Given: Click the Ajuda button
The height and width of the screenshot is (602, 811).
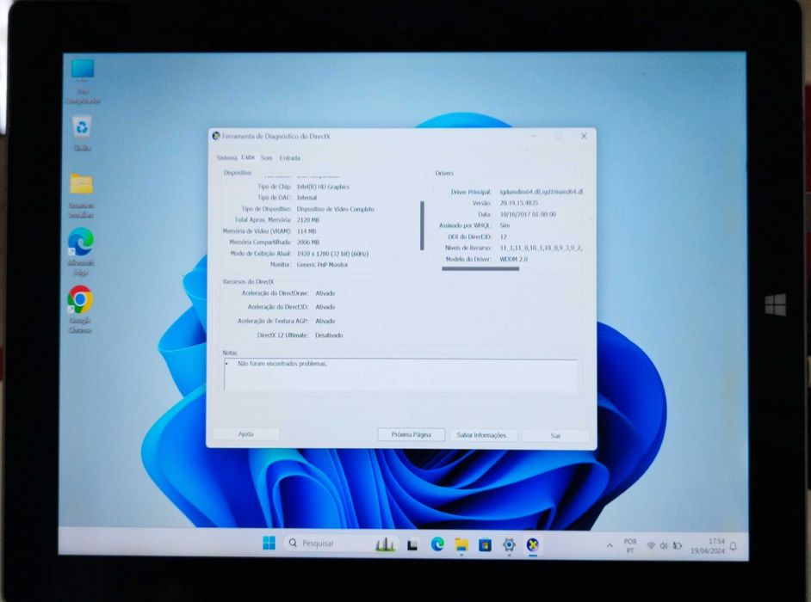Looking at the screenshot, I should click(x=246, y=434).
